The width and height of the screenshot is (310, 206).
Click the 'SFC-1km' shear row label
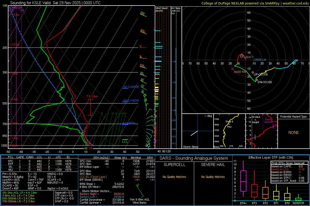pyautogui.click(x=85, y=161)
